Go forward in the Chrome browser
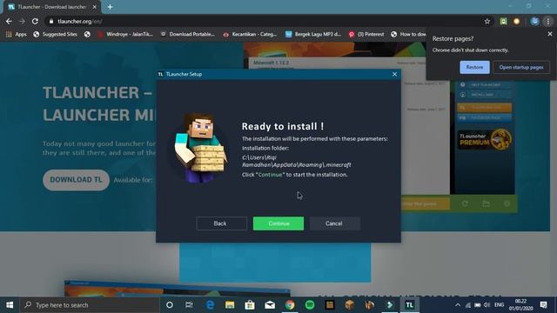 click(22, 21)
